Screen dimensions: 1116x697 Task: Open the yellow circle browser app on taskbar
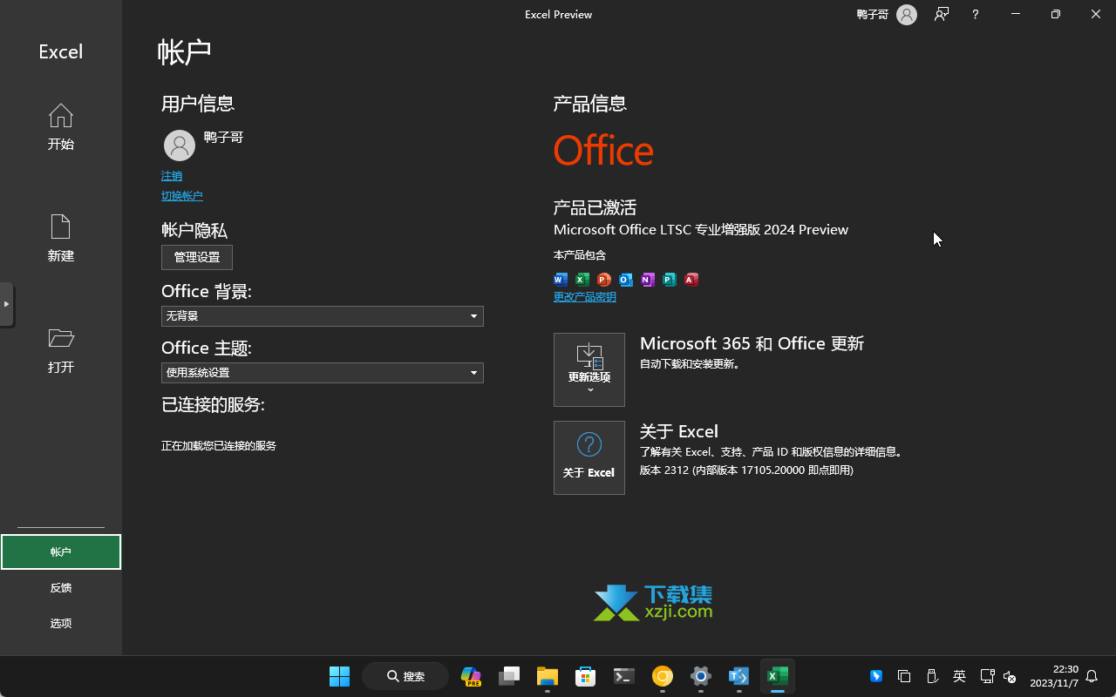pos(663,676)
